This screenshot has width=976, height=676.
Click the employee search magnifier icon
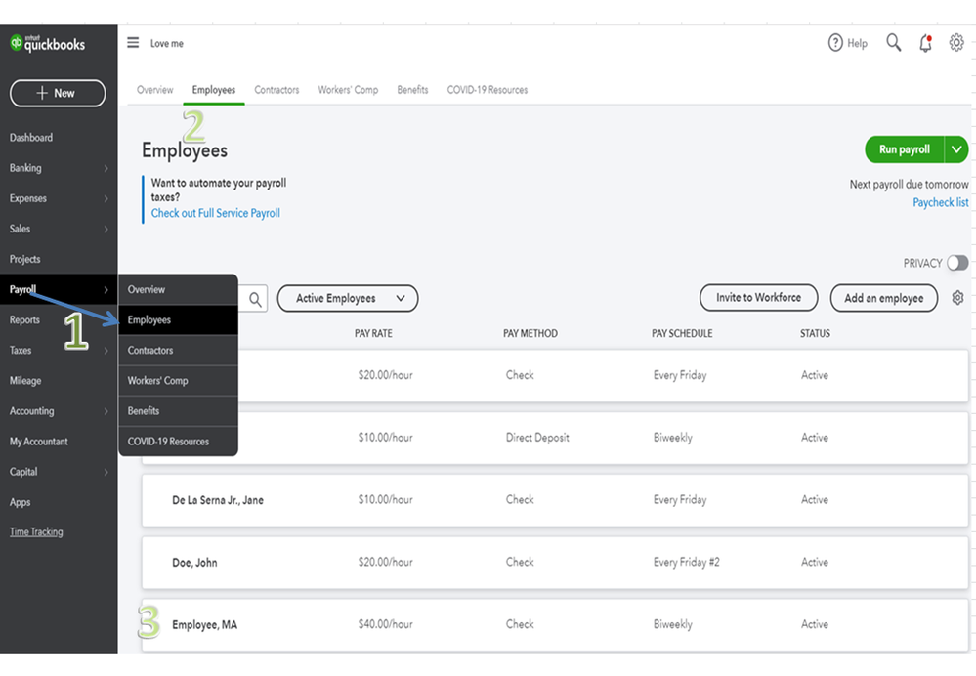pos(255,299)
